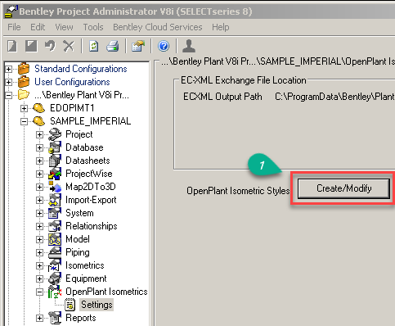This screenshot has width=395, height=326.
Task: Expand the Import-Export tree node
Action: click(x=39, y=200)
